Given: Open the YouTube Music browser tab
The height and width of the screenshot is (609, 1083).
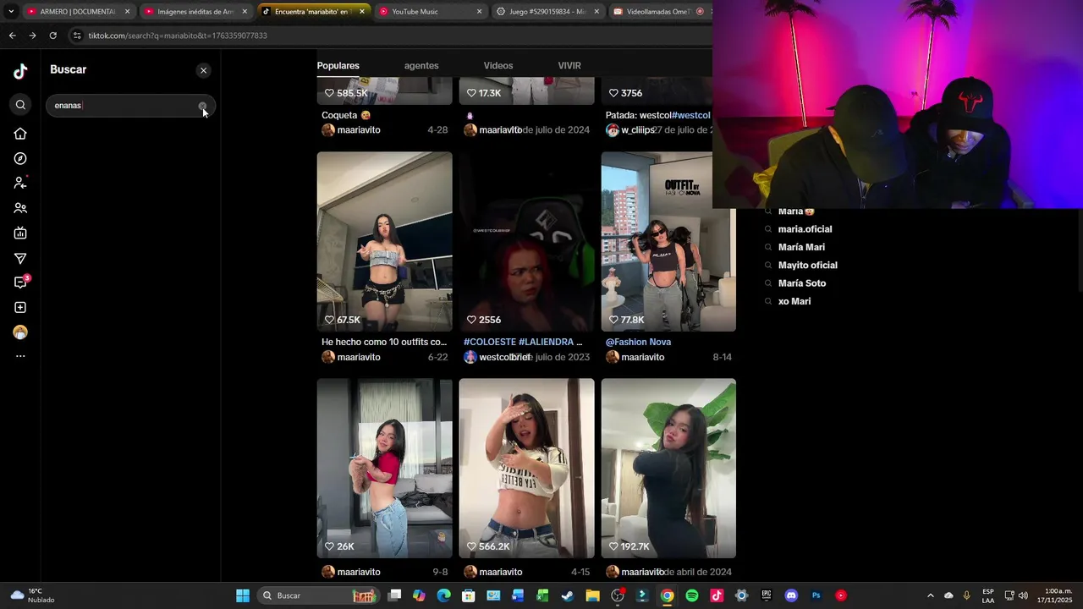Looking at the screenshot, I should point(430,12).
